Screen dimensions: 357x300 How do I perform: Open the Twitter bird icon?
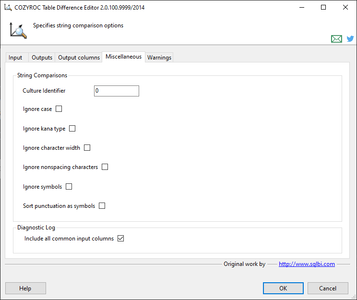point(350,39)
